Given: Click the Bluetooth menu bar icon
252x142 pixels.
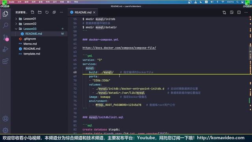Looking at the screenshot, I should (x=217, y=2).
